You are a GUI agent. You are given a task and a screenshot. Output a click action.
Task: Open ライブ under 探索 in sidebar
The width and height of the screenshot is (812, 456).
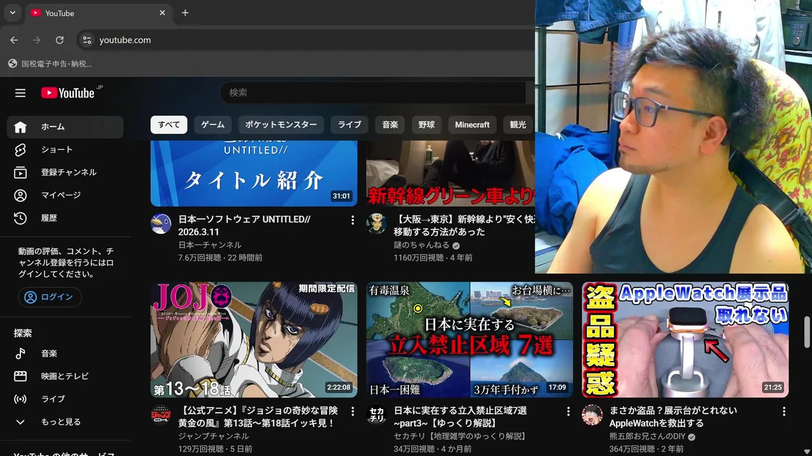[x=65, y=399]
